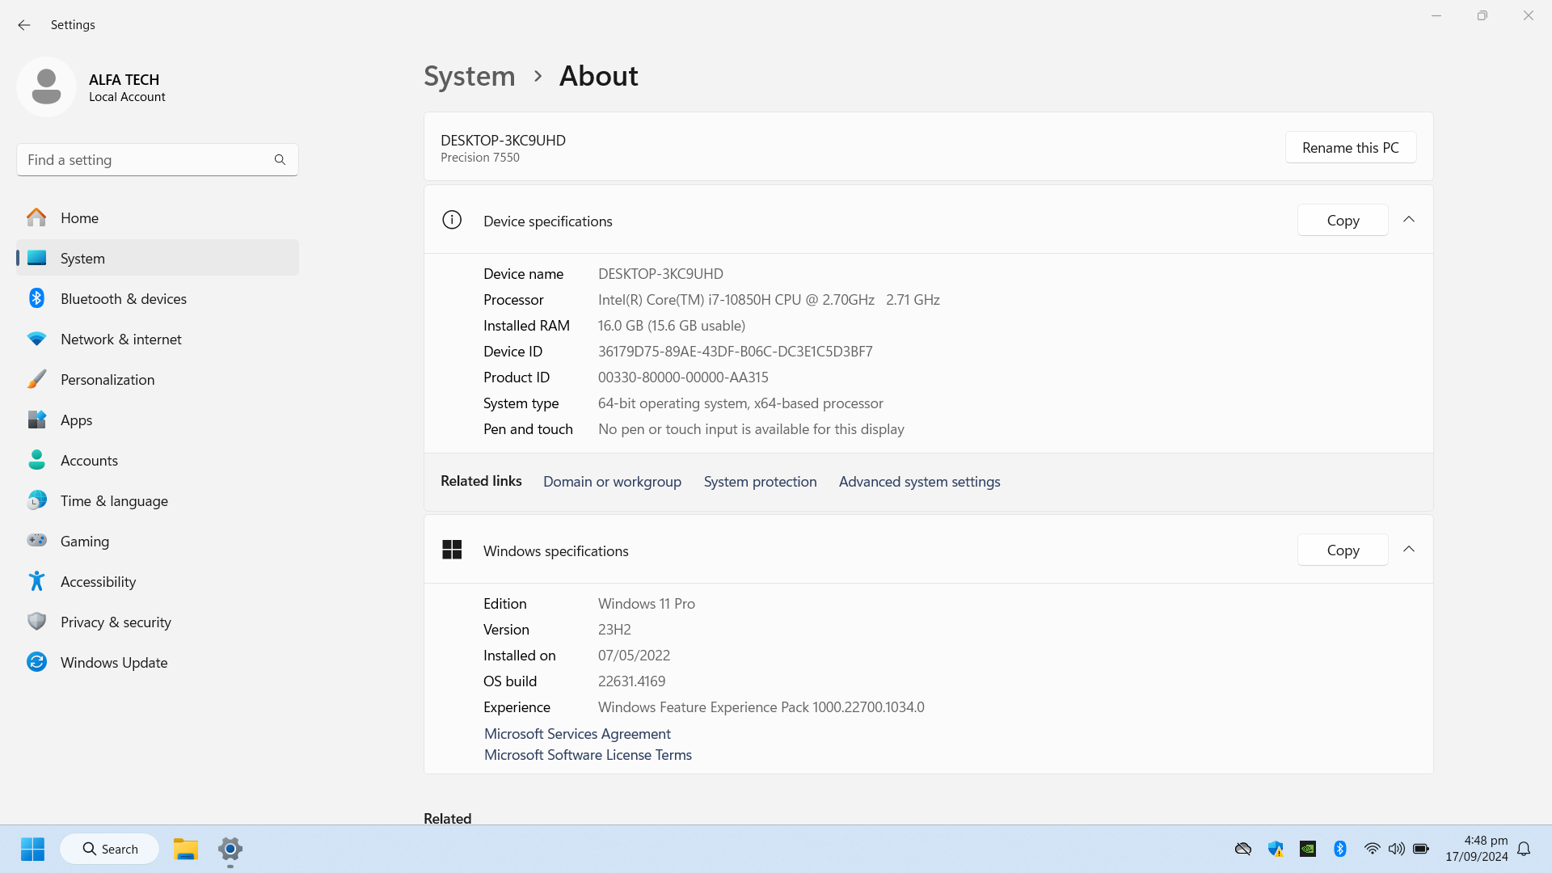
Task: Open the NVIDIA tray icon
Action: point(1308,849)
